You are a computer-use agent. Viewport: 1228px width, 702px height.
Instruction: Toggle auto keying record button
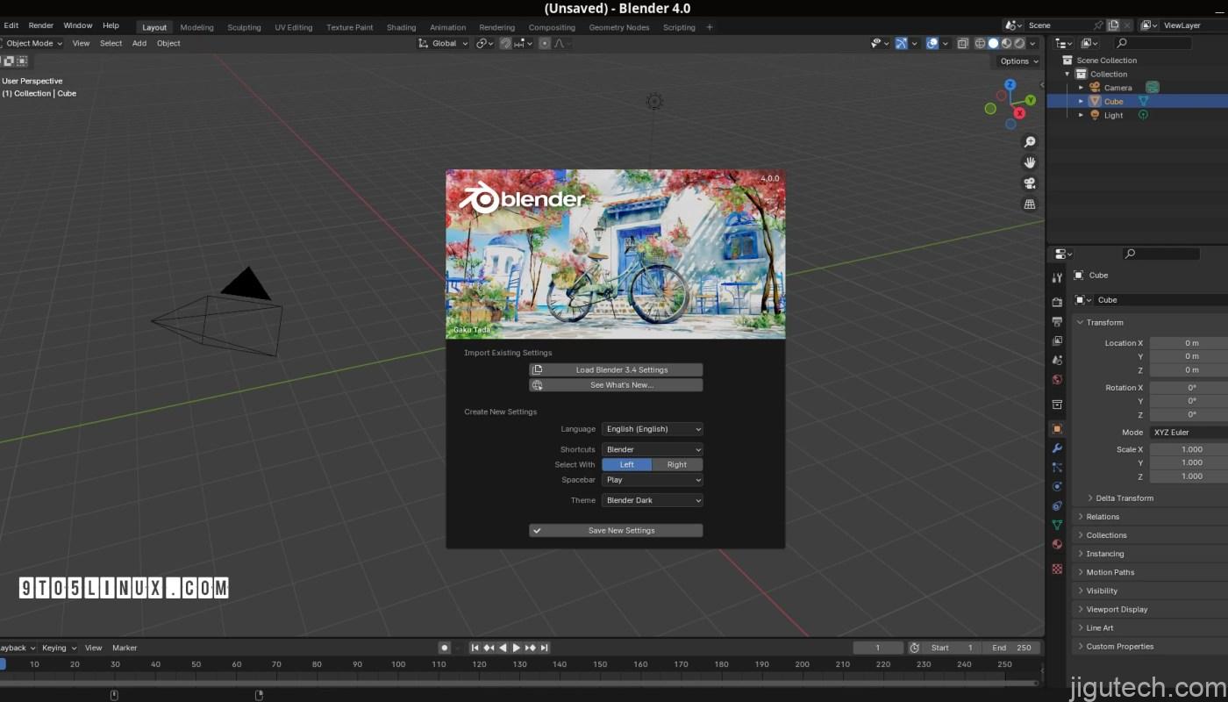pos(444,648)
